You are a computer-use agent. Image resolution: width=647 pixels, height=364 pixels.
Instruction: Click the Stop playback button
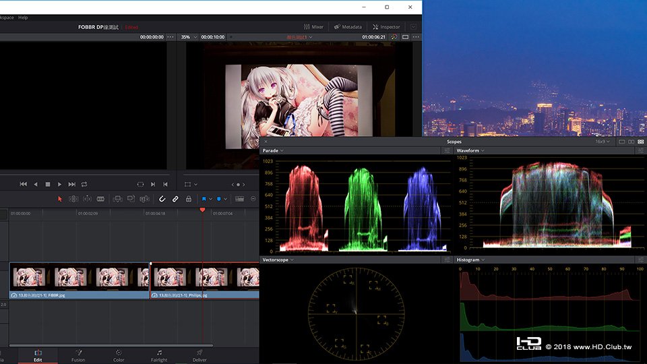48,184
